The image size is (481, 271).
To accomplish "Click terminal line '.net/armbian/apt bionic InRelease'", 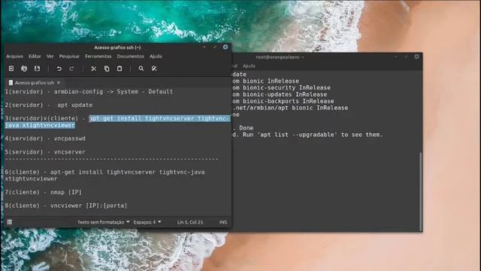I will 290,108.
